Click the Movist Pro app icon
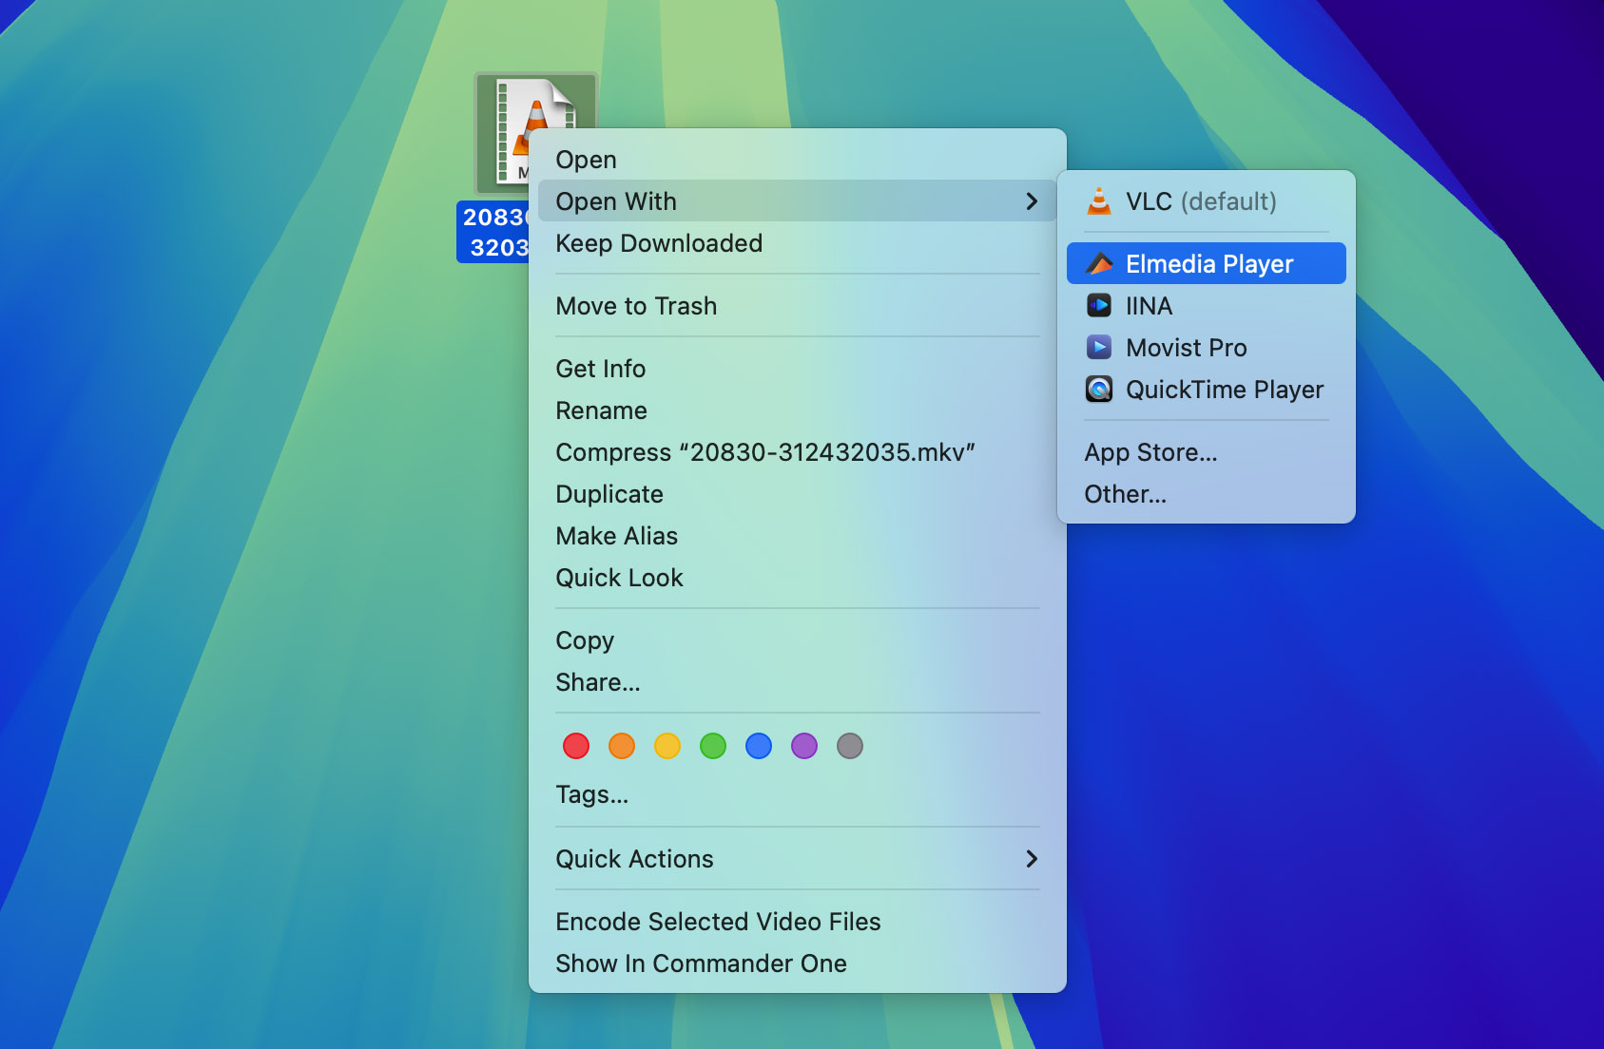This screenshot has height=1049, width=1604. pyautogui.click(x=1099, y=348)
